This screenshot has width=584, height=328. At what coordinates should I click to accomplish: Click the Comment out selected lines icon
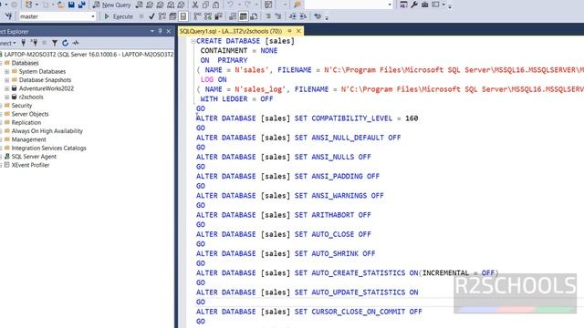point(268,16)
